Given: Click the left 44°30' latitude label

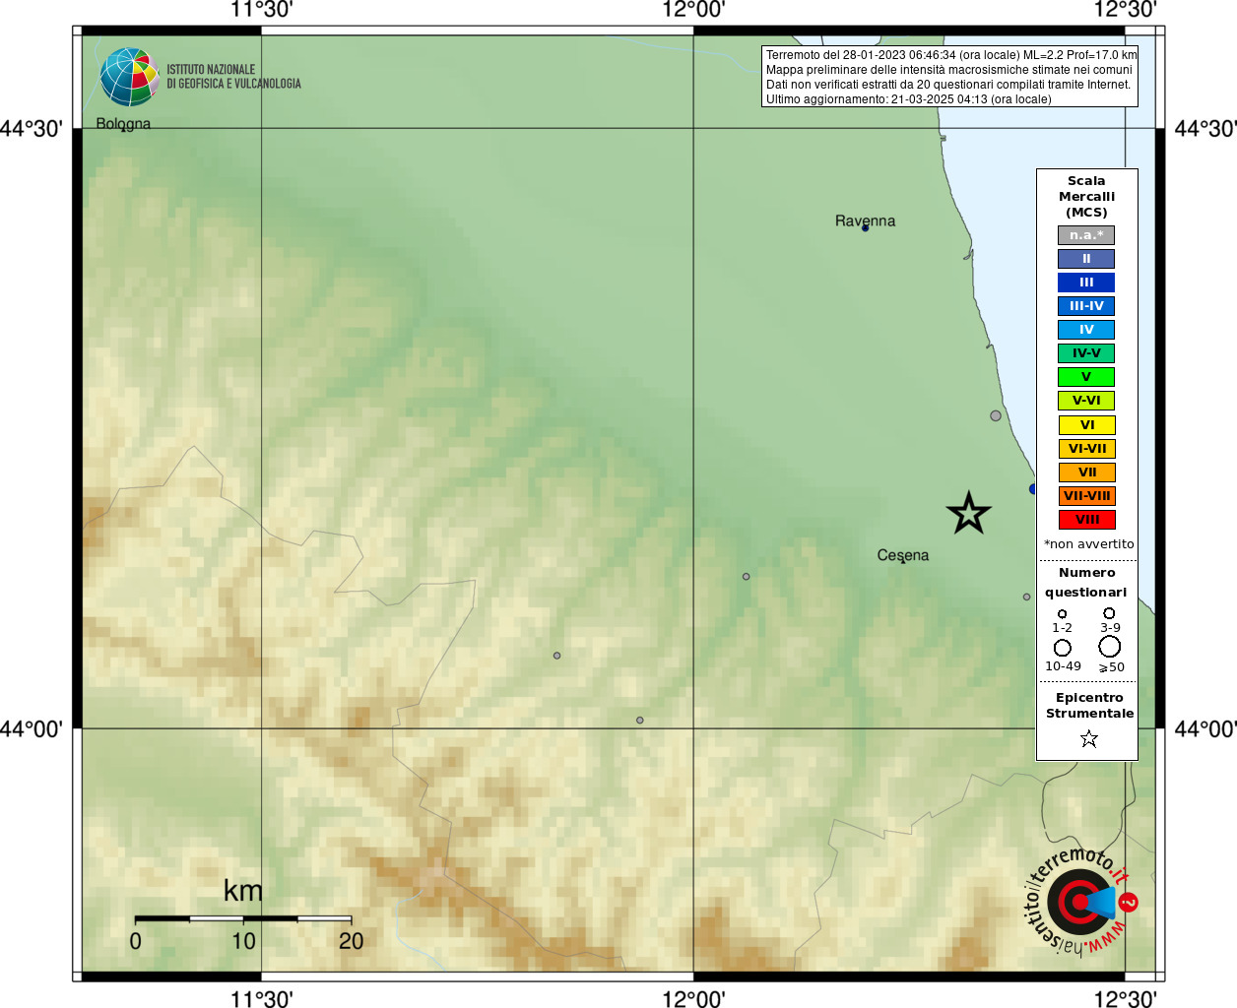Looking at the screenshot, I should [x=32, y=129].
